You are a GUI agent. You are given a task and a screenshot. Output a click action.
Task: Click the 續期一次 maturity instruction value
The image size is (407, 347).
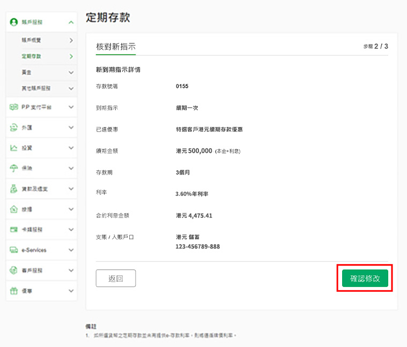click(187, 108)
